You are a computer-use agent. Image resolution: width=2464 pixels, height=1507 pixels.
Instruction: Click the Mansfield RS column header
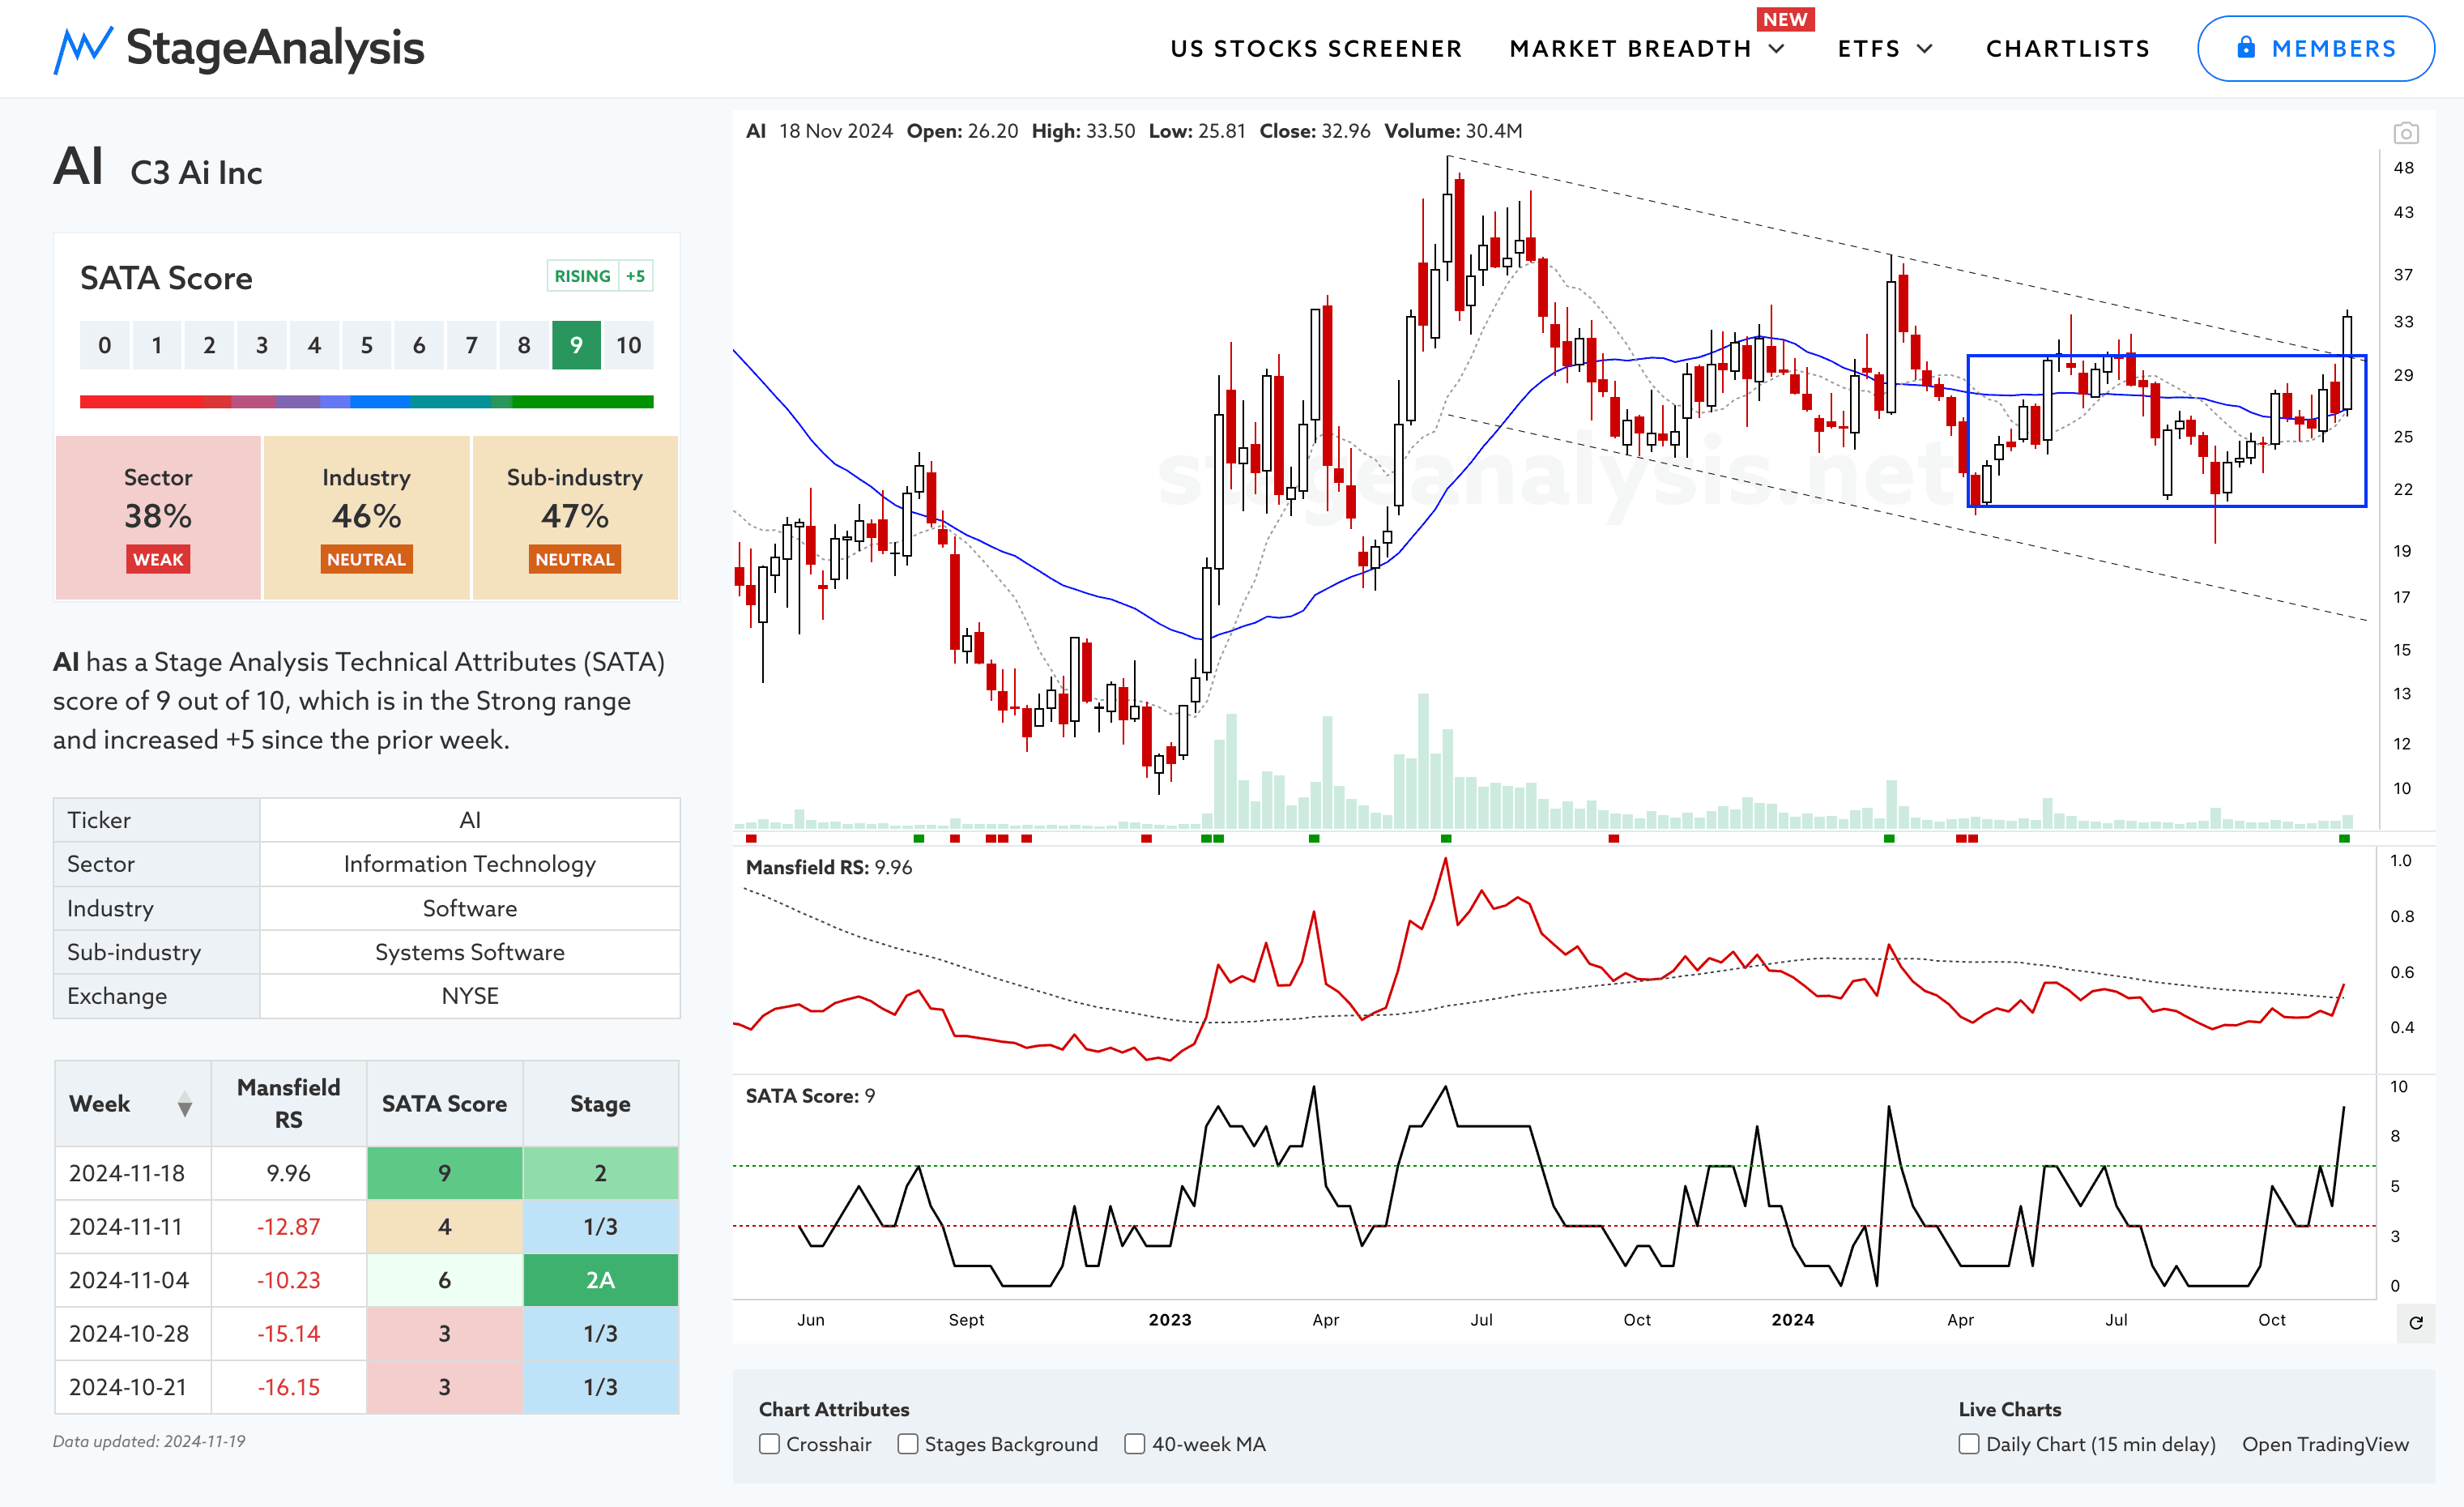click(x=288, y=1103)
